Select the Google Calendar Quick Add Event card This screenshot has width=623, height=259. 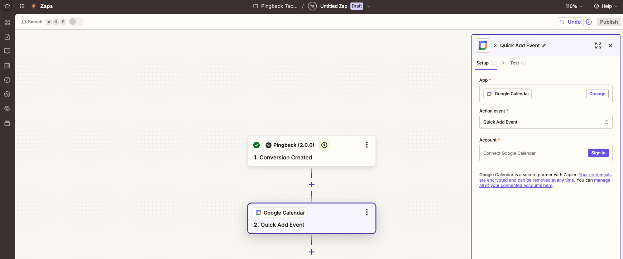(311, 219)
